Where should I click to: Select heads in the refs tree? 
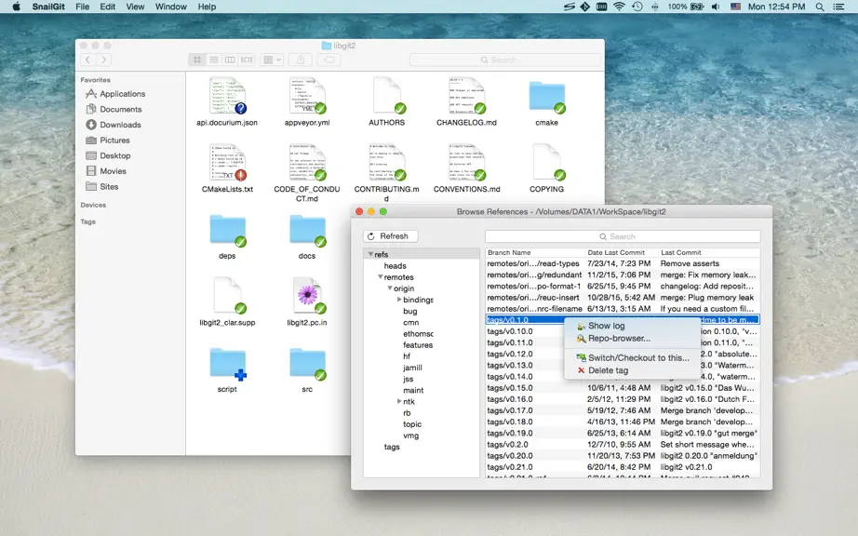tap(395, 266)
